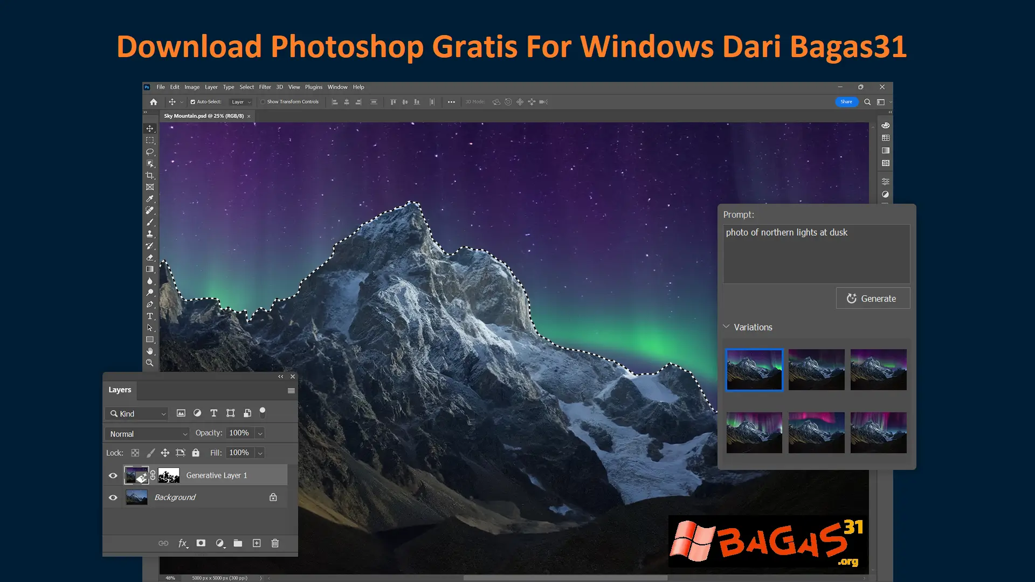Open layer styles with the fx icon
Screen dimensions: 1035x582
coord(183,543)
